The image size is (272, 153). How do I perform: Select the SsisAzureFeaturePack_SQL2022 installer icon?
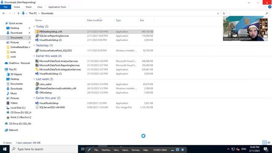pyautogui.click(x=37, y=51)
